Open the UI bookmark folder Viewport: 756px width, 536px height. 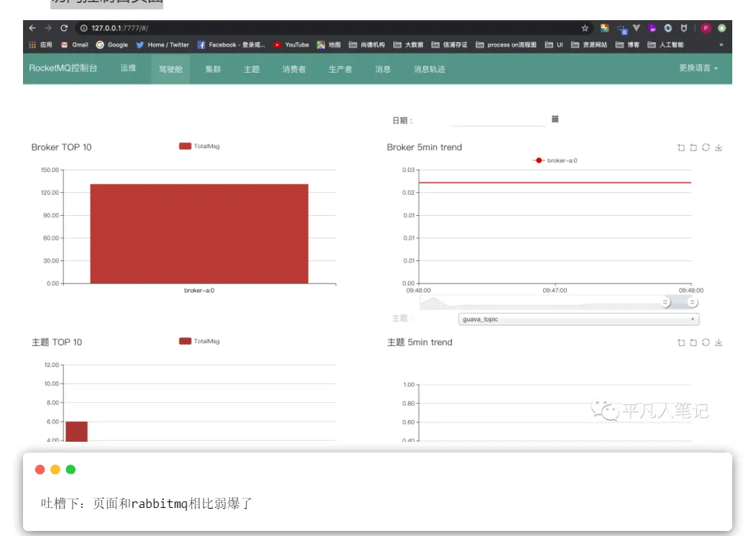554,45
